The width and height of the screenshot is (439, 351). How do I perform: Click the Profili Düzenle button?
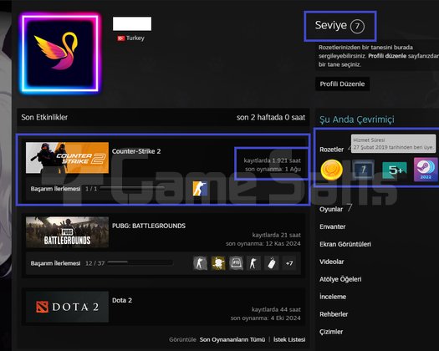coord(342,84)
